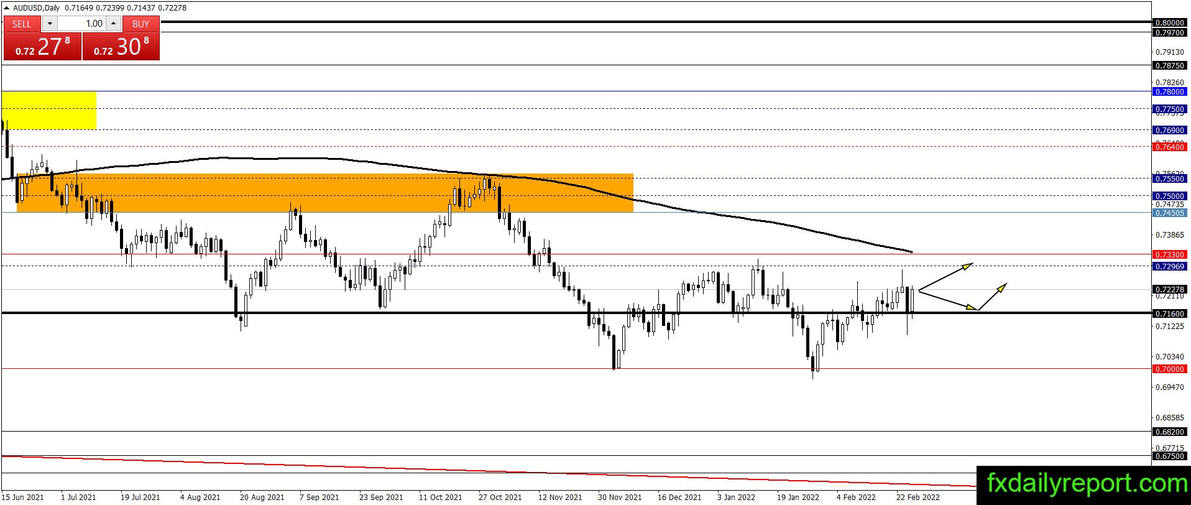Screen dimensions: 1191x505
Task: Decrease trade volume with the down arrow
Action: click(x=50, y=24)
